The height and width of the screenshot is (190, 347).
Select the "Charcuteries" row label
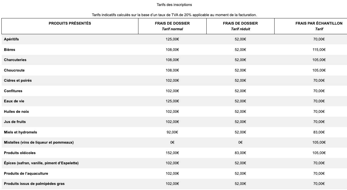point(15,60)
